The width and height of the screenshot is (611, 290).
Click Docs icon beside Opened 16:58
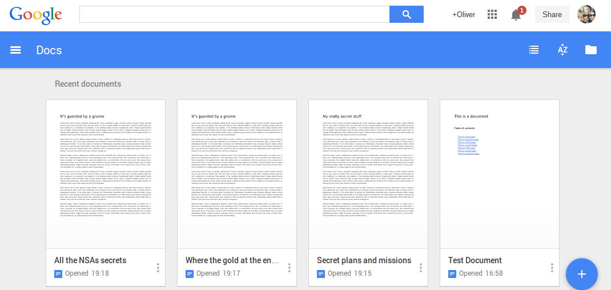[x=452, y=273]
